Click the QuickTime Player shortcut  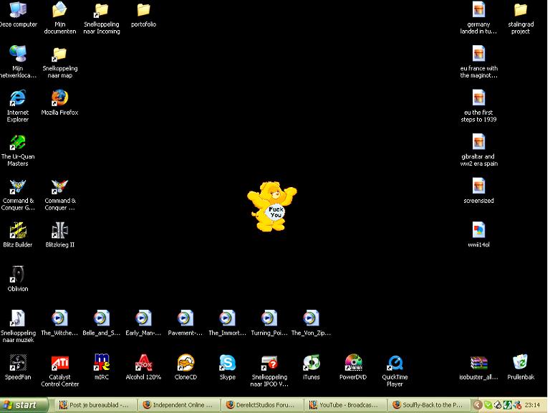pyautogui.click(x=395, y=363)
